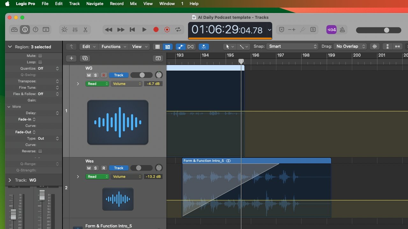Open the Drag No Overlap dropdown
This screenshot has width=408, height=229.
click(x=350, y=46)
